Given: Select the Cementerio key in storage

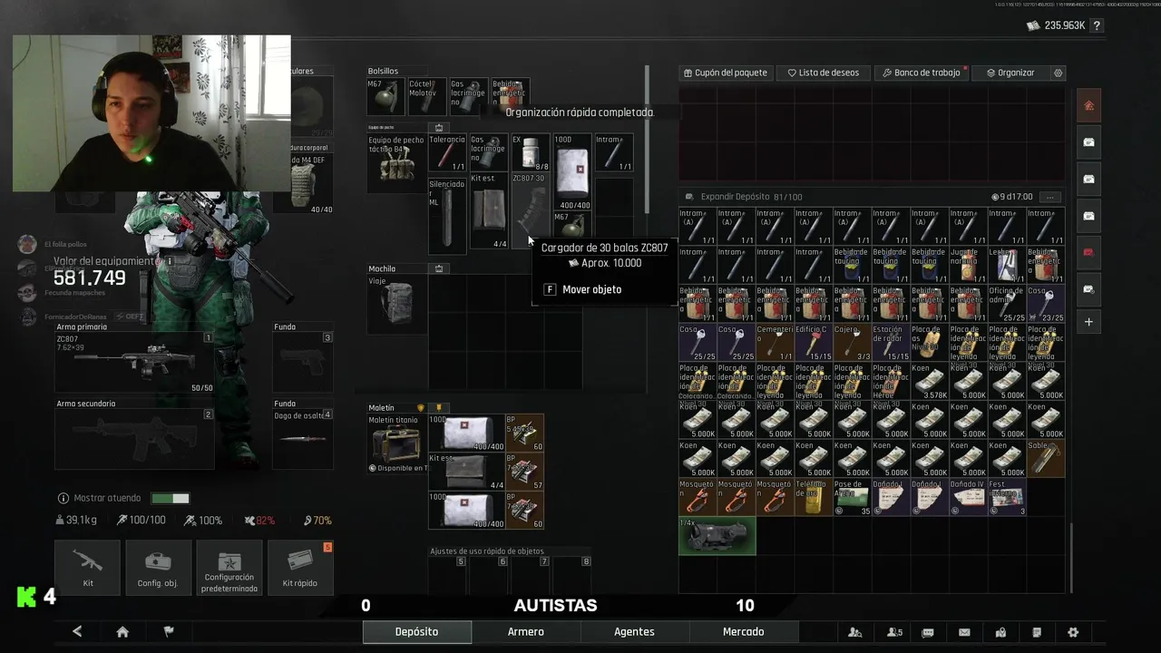Looking at the screenshot, I should click(x=774, y=343).
